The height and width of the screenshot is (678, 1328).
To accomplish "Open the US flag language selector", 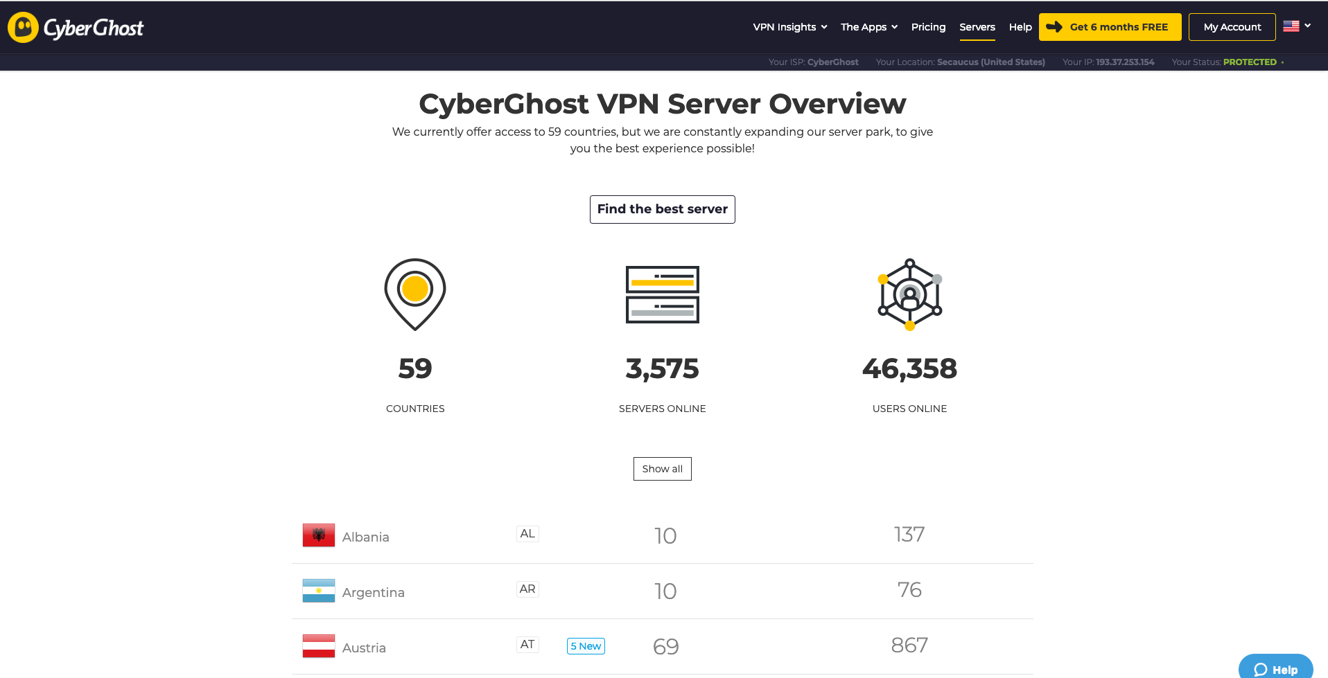I will tap(1296, 26).
